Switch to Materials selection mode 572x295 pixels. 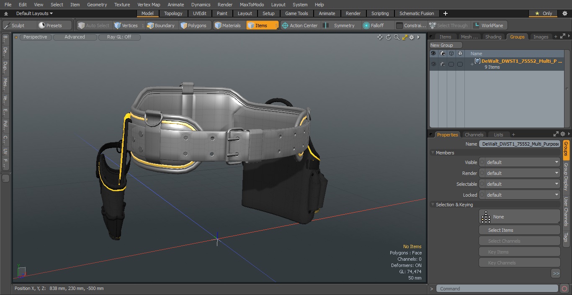click(x=229, y=26)
